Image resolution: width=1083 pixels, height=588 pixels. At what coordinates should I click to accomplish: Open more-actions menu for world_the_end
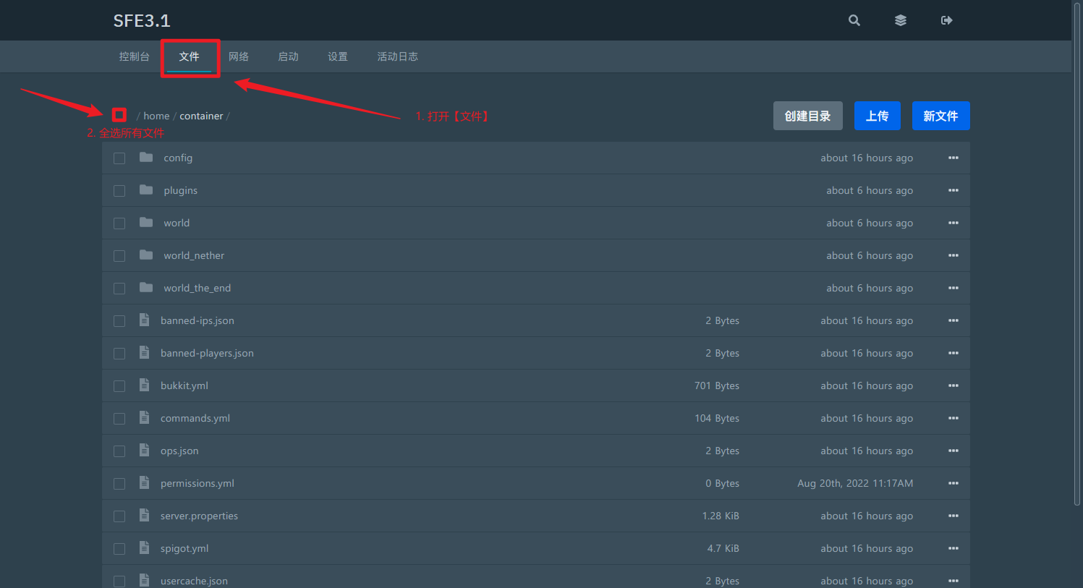(x=954, y=288)
